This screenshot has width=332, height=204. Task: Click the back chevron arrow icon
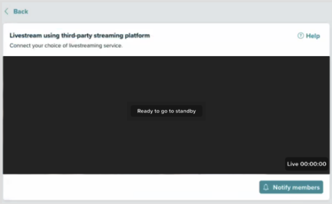[x=7, y=11]
